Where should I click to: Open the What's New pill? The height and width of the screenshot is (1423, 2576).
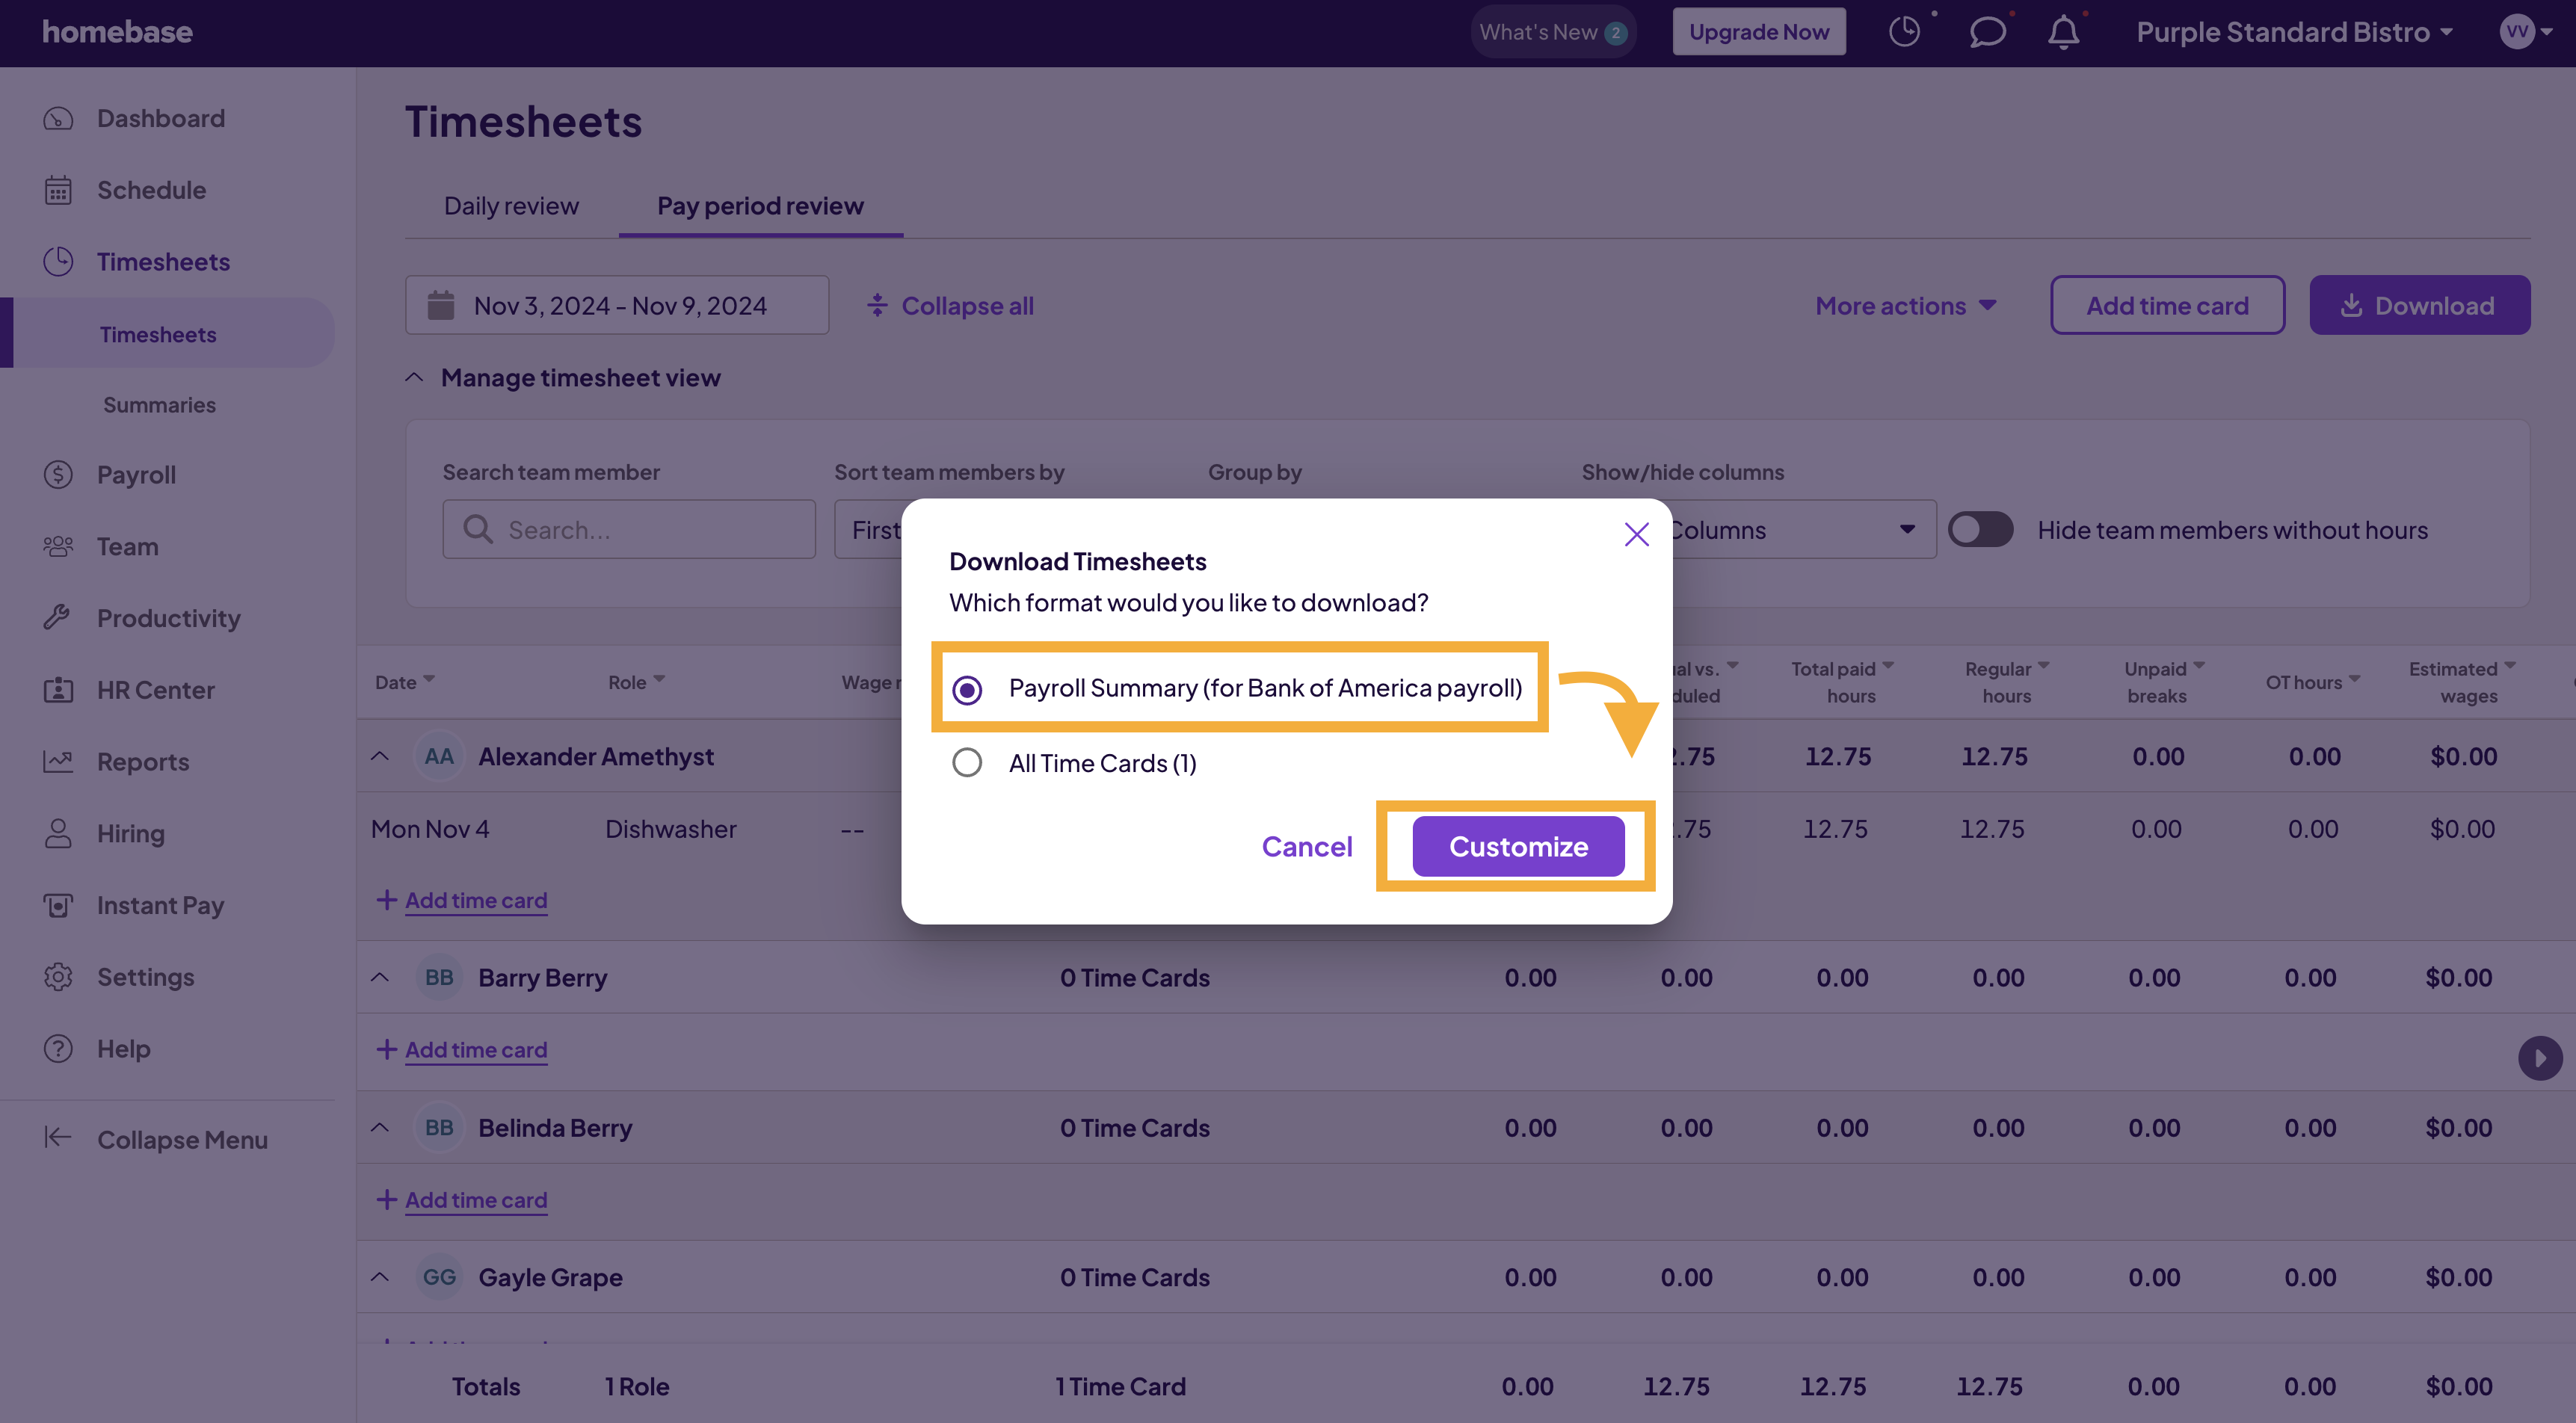click(1552, 32)
